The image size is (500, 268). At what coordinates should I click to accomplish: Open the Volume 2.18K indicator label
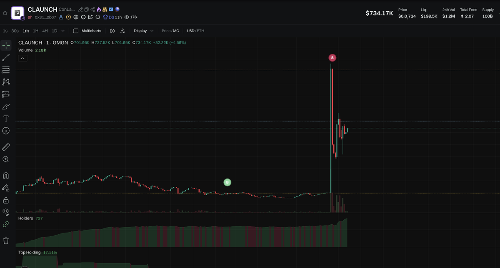(32, 50)
